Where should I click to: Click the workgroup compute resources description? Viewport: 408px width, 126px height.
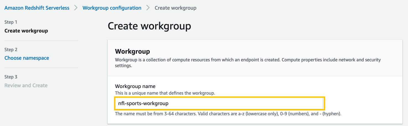pos(248,63)
